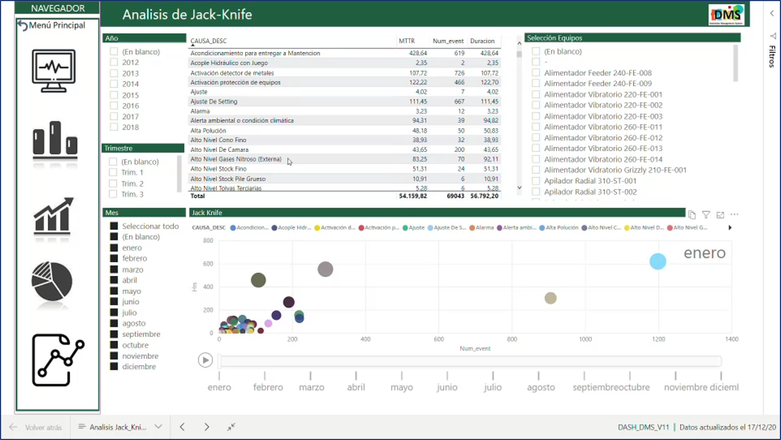Click the NAVEGADOR header
The height and width of the screenshot is (440, 781).
57,8
